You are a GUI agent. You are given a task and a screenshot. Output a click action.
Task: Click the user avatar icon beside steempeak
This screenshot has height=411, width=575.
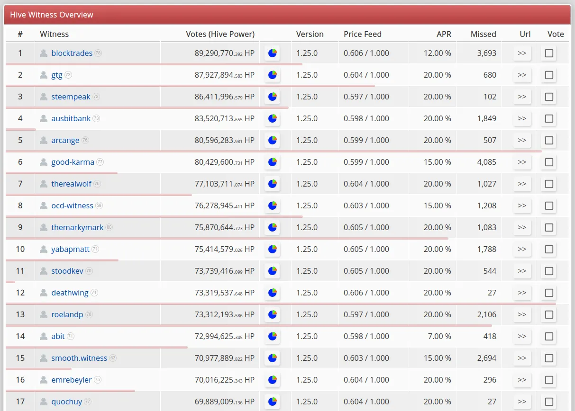[44, 97]
